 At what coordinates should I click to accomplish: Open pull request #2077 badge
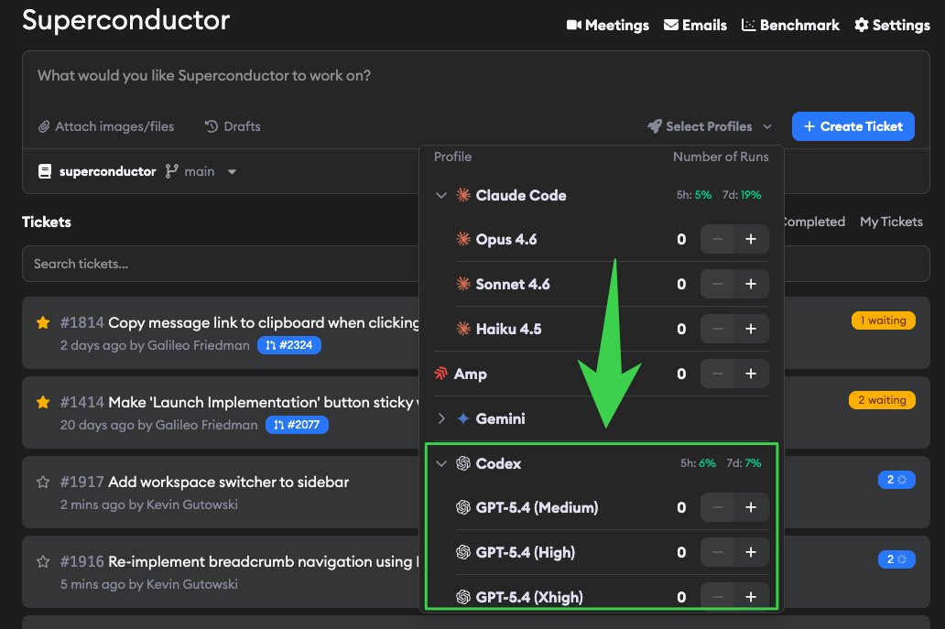tap(297, 425)
